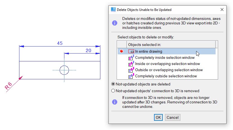This screenshot has width=233, height=130.
Task: Select the 'Outside or overlapping selection window' icon
Action: click(131, 70)
